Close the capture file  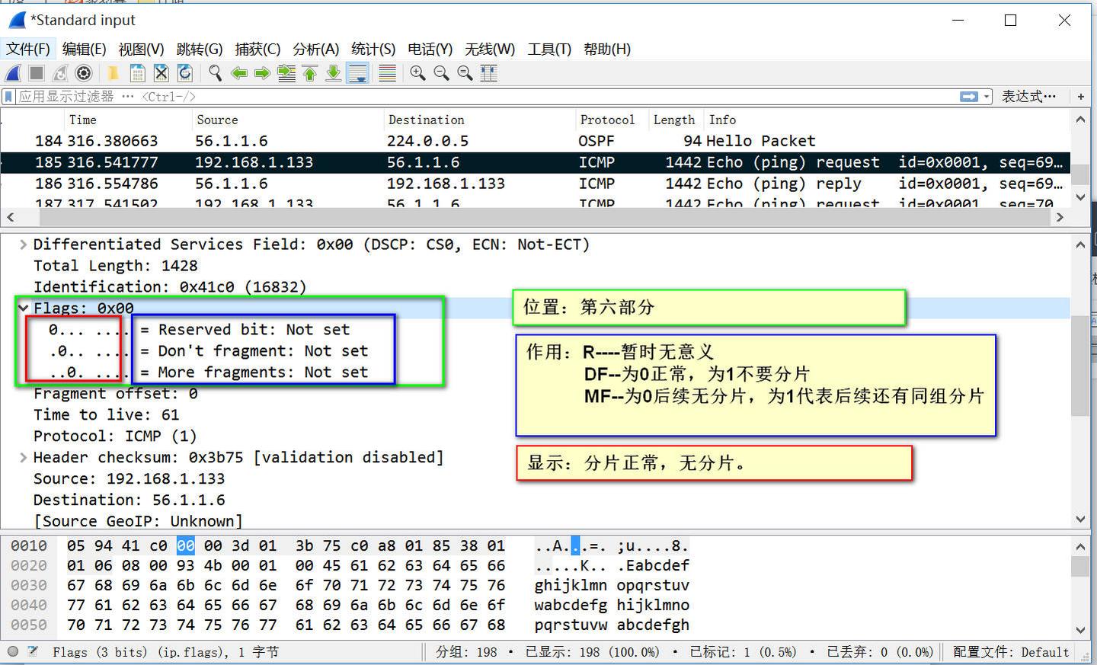(161, 73)
